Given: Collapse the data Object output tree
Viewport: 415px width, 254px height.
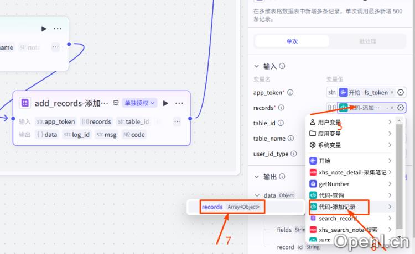Looking at the screenshot, I should click(x=257, y=195).
